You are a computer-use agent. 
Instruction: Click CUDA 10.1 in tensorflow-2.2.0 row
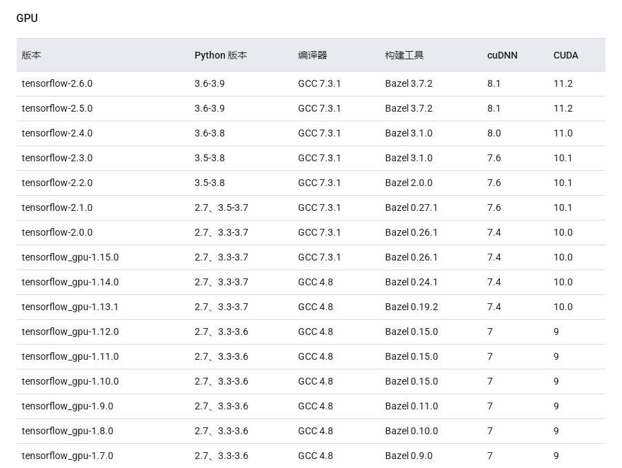click(x=563, y=183)
